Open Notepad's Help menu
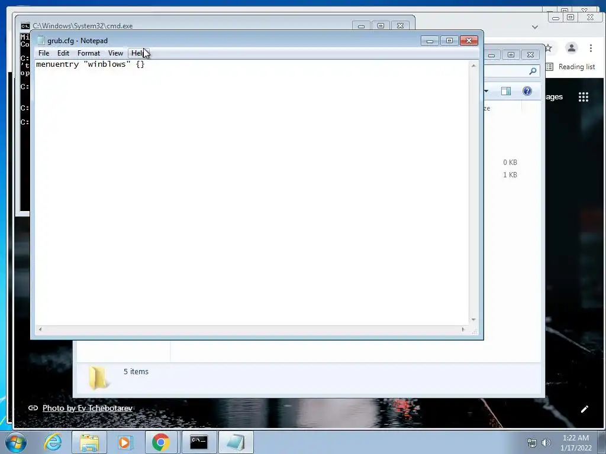This screenshot has height=454, width=606. tap(138, 53)
